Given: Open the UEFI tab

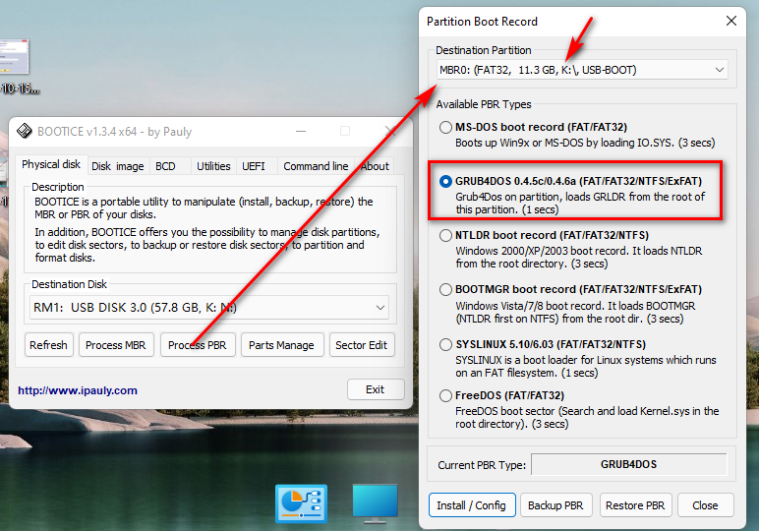Looking at the screenshot, I should point(254,166).
